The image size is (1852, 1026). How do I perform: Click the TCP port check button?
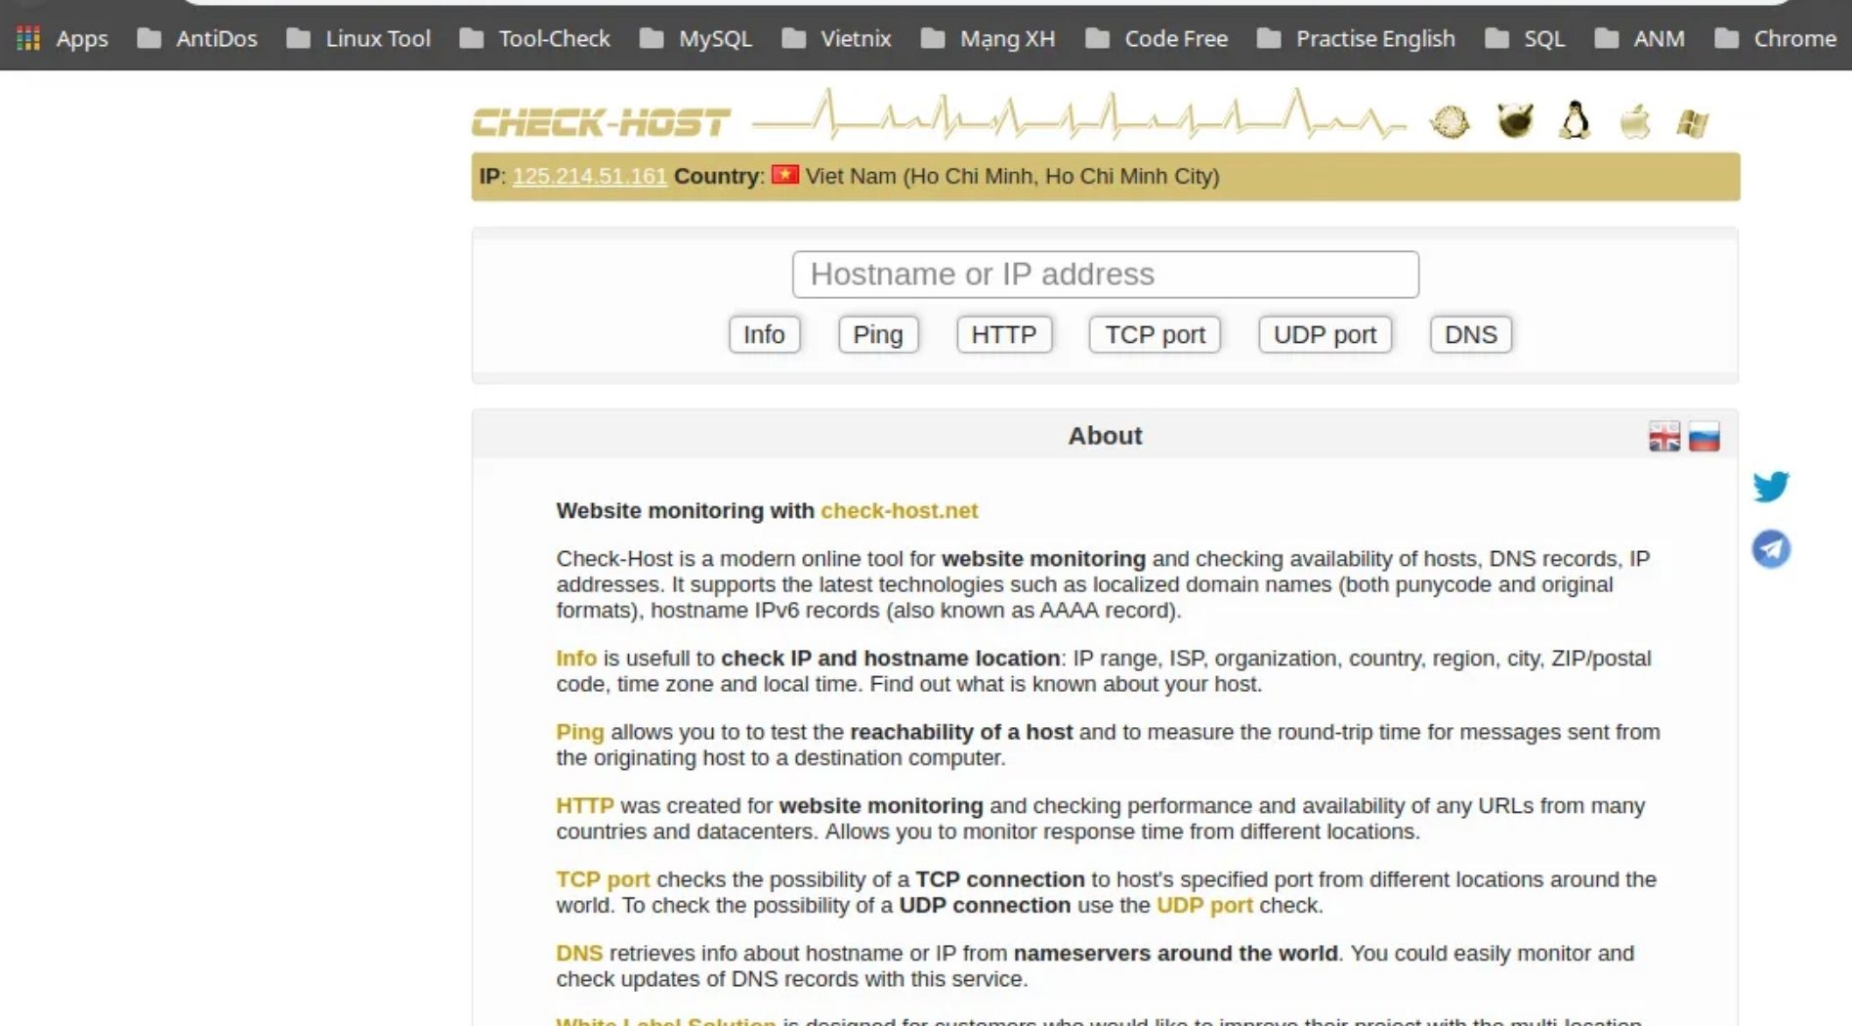[1155, 334]
